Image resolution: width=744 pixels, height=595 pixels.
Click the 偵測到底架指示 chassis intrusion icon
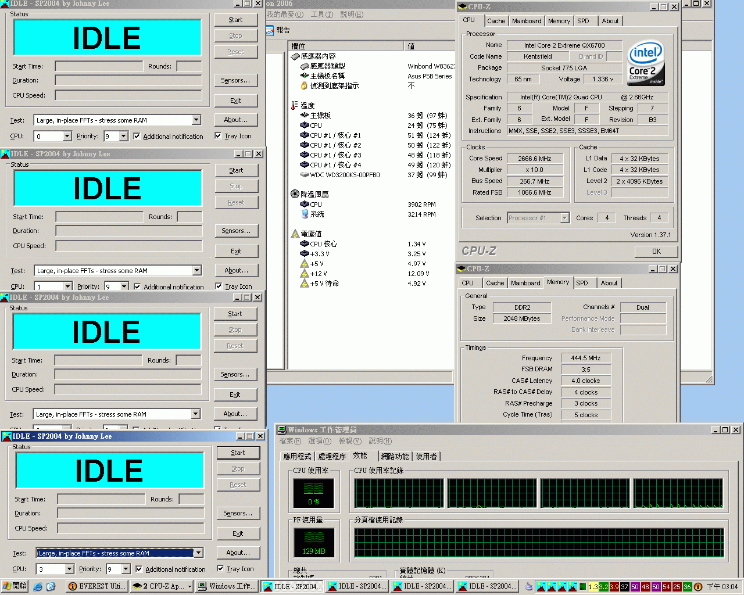point(305,86)
